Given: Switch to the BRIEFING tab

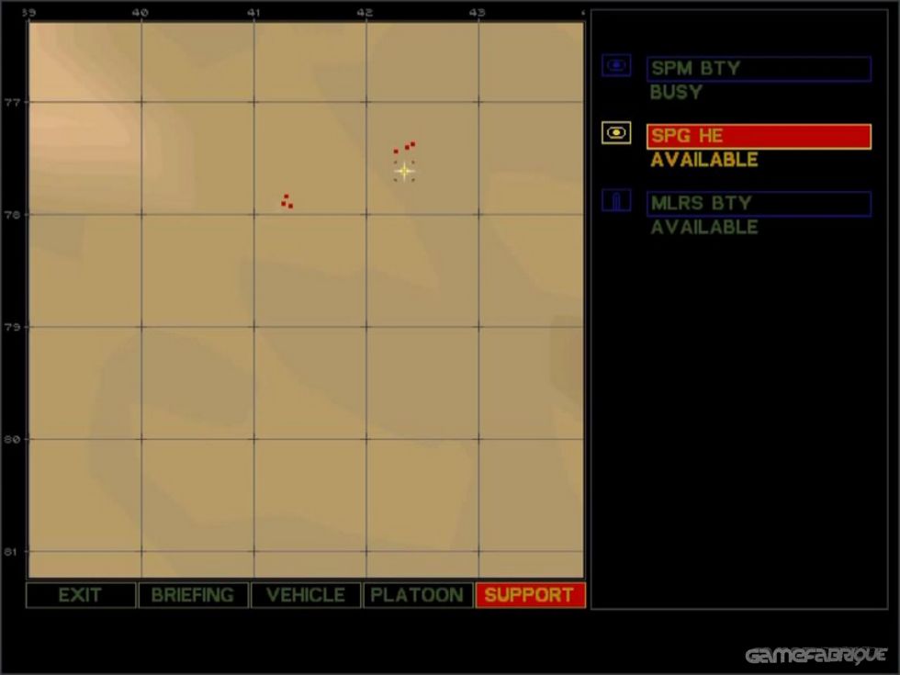Looking at the screenshot, I should click(193, 595).
